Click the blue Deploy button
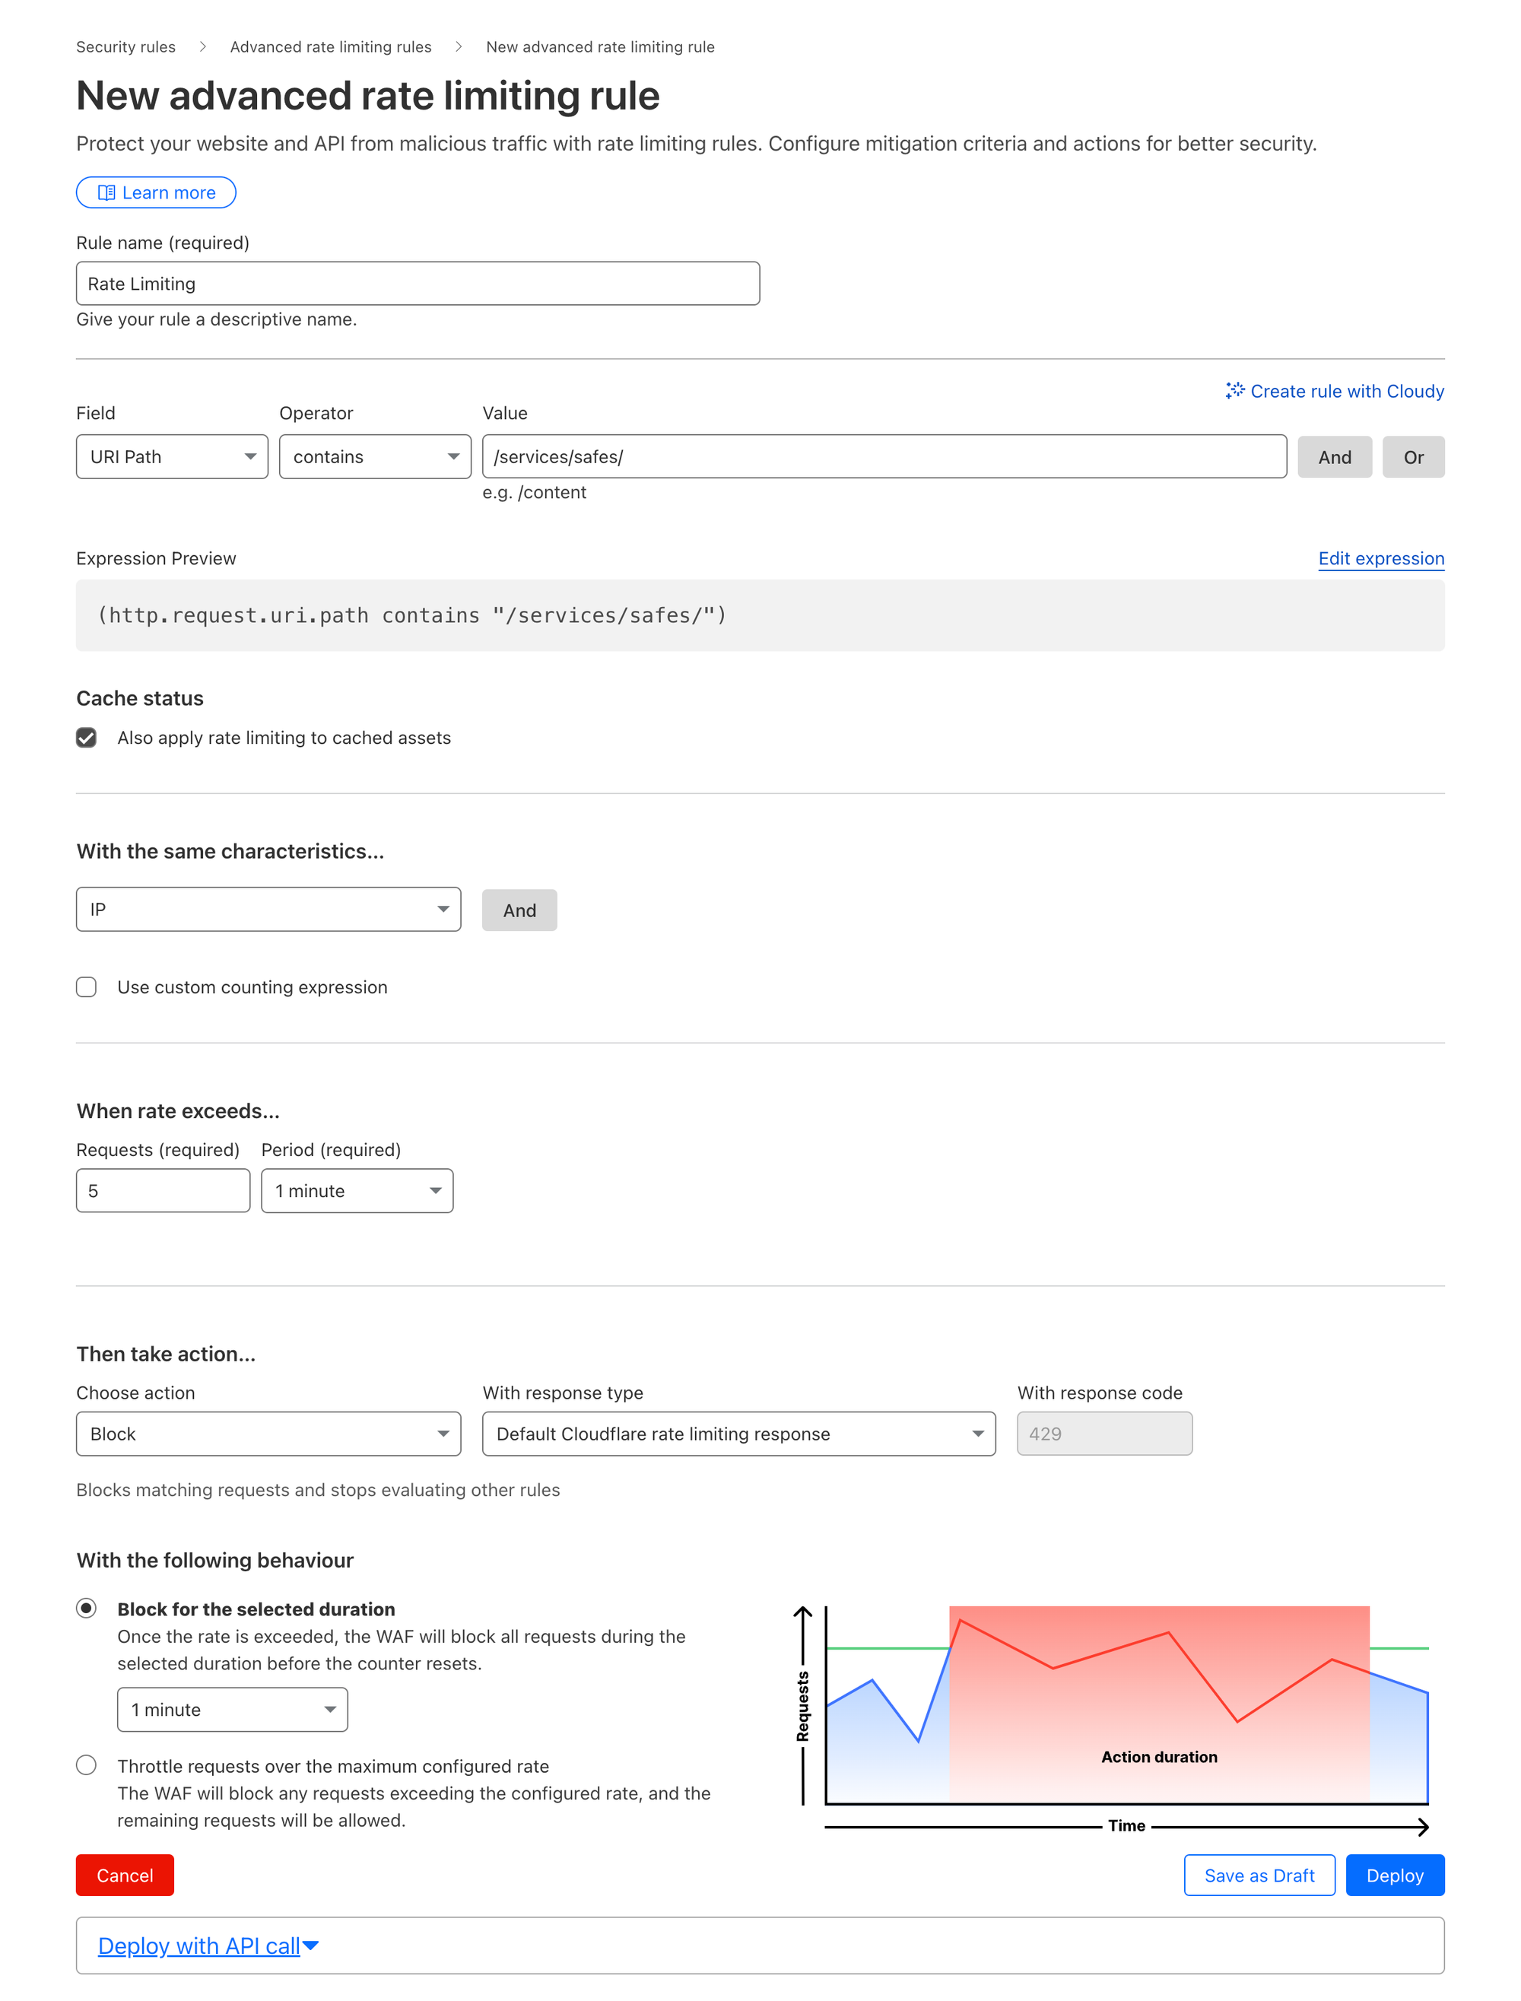The image size is (1521, 2001). tap(1396, 1876)
